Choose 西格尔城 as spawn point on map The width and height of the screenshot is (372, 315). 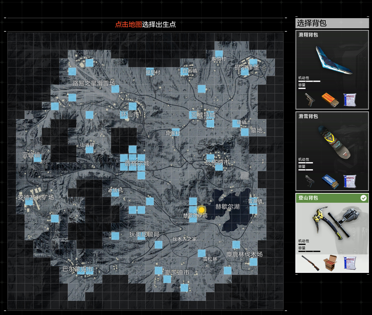pos(137,163)
